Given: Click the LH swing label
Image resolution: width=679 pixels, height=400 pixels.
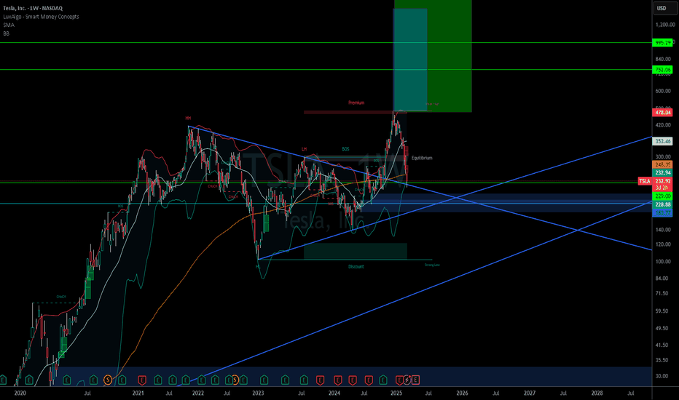Looking at the screenshot, I should coord(304,149).
